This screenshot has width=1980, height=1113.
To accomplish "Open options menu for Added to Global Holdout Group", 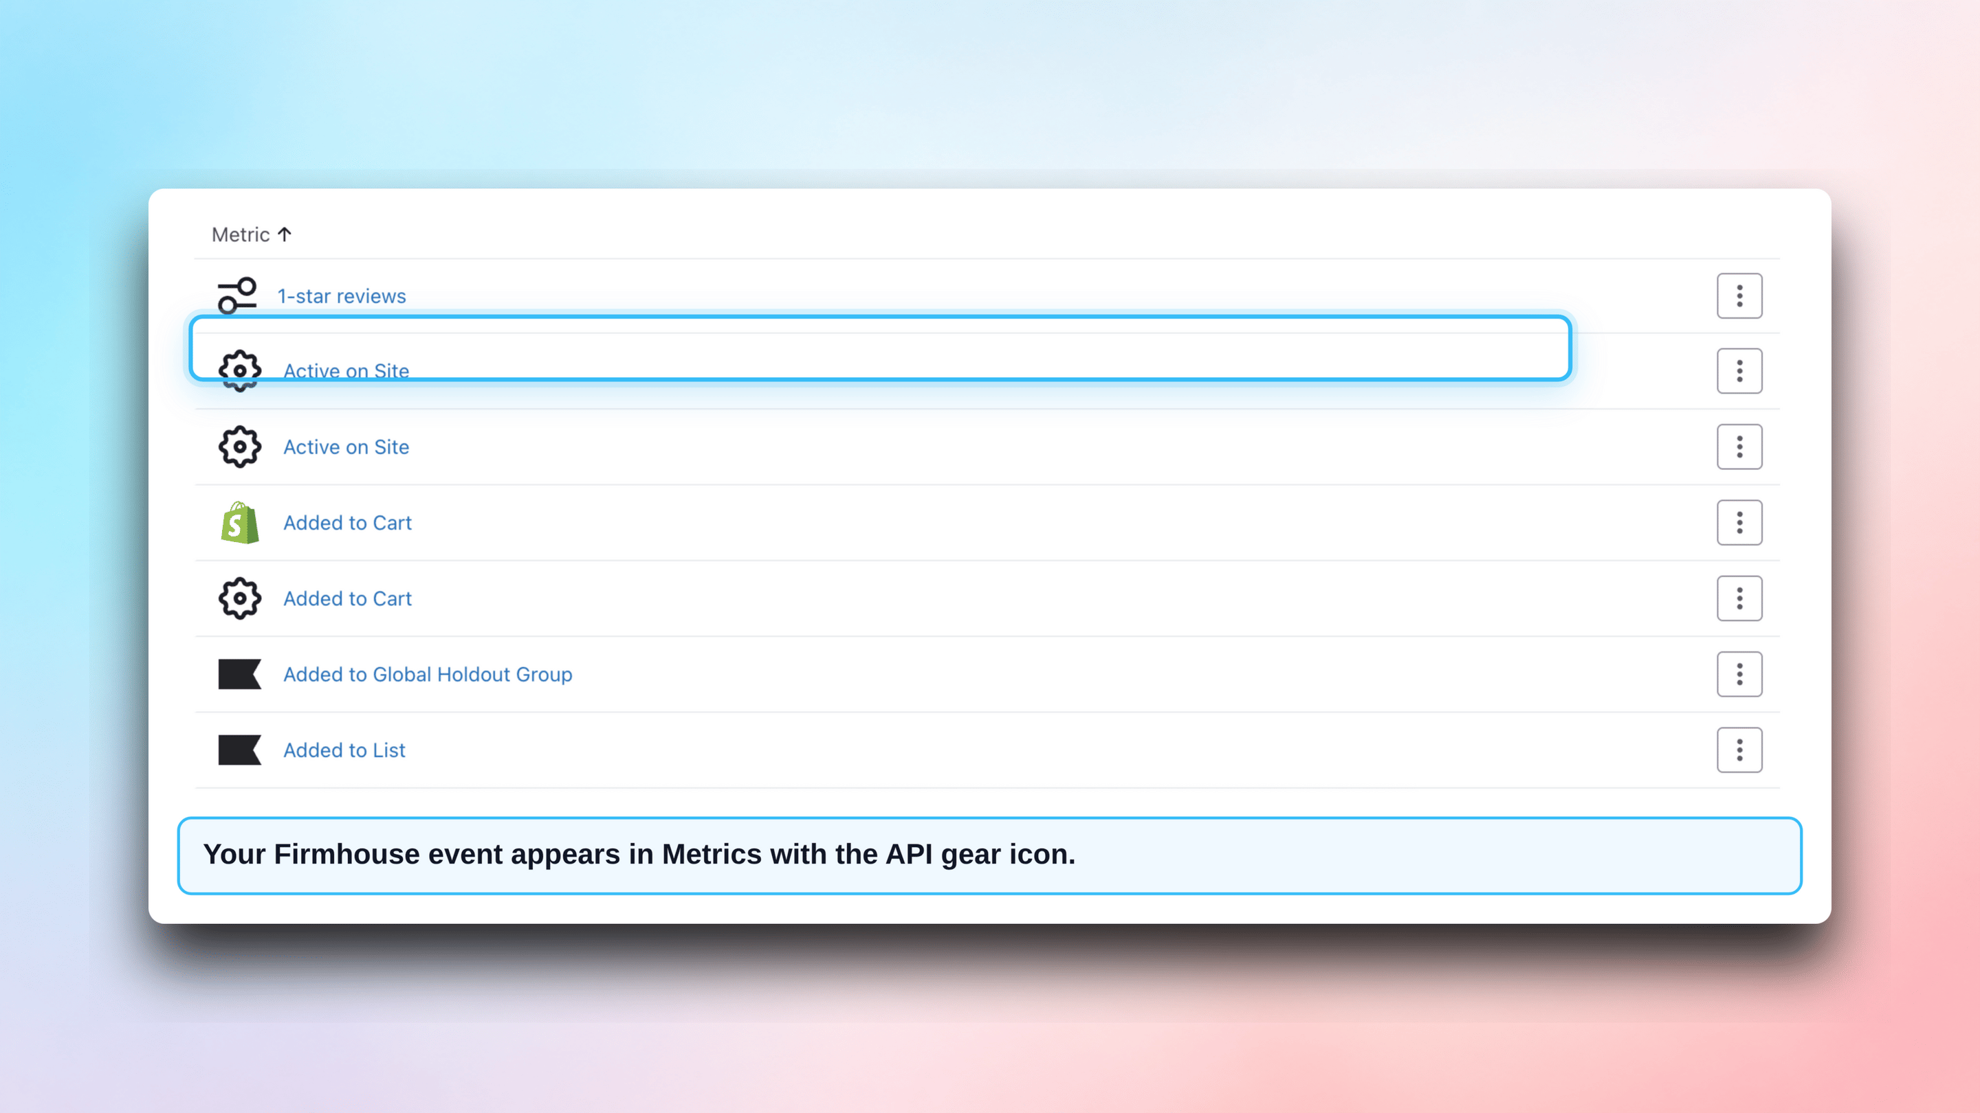I will [x=1739, y=675].
